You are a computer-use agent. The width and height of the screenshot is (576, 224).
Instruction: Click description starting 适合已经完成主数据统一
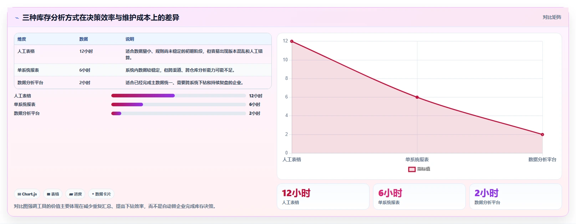click(x=184, y=83)
